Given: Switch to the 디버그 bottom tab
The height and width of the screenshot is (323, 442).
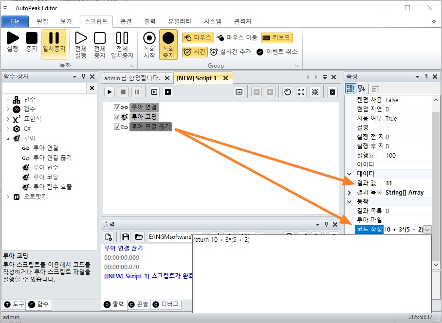Looking at the screenshot, I should tap(166, 305).
